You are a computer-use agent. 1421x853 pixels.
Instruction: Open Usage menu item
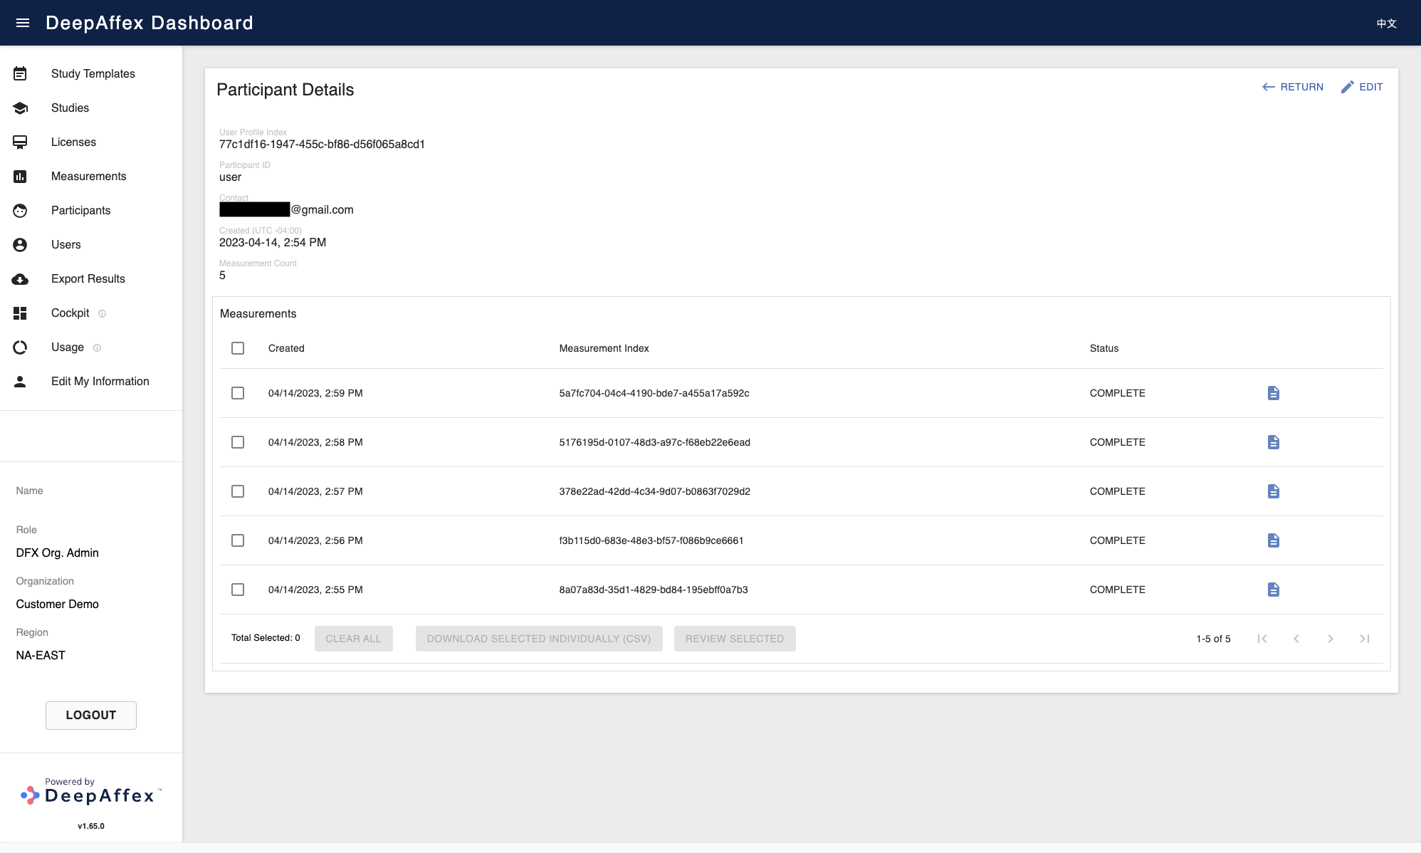(x=91, y=347)
